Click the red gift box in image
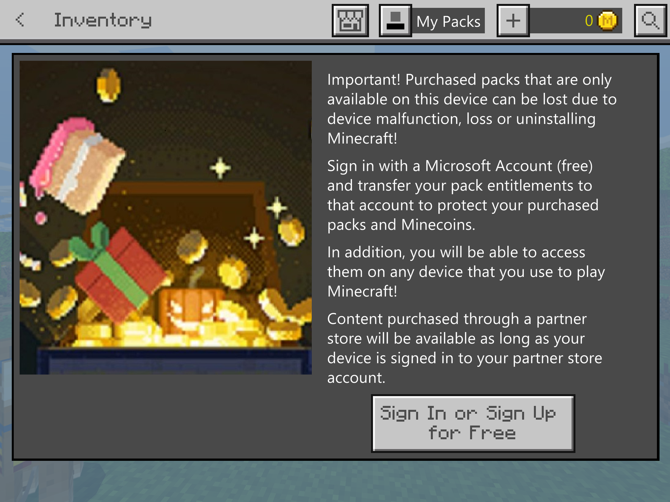670x502 pixels. tap(118, 271)
